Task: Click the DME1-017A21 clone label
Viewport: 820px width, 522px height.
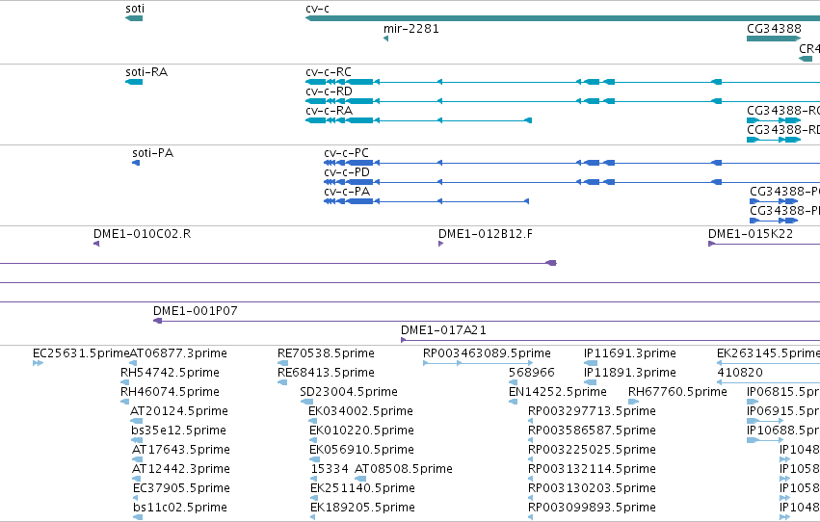Action: pos(443,330)
